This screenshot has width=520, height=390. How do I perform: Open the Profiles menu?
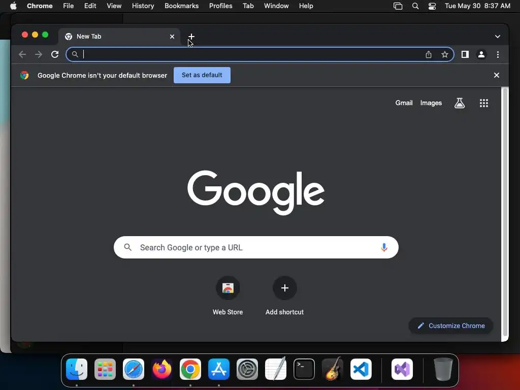(220, 6)
